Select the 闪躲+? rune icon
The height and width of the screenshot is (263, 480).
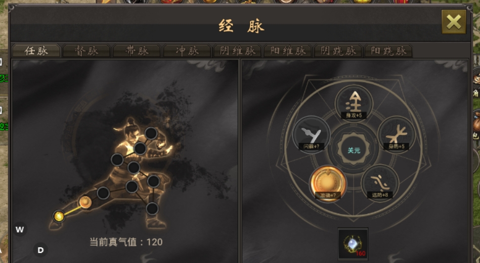[312, 134]
